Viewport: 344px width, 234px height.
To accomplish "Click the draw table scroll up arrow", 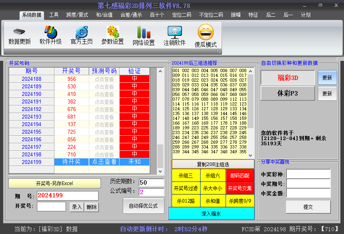I will [x=160, y=71].
